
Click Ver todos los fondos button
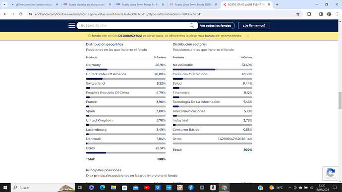(x=215, y=25)
